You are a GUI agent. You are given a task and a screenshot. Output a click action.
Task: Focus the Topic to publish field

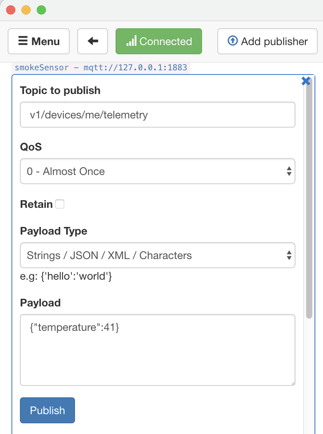click(x=158, y=115)
